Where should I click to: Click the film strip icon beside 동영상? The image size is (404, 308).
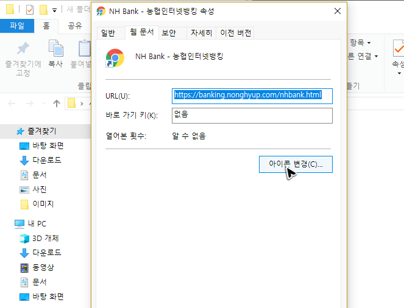(24, 268)
